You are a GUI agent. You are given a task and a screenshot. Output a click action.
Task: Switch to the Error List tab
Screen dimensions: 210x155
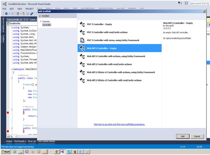pos(32,141)
